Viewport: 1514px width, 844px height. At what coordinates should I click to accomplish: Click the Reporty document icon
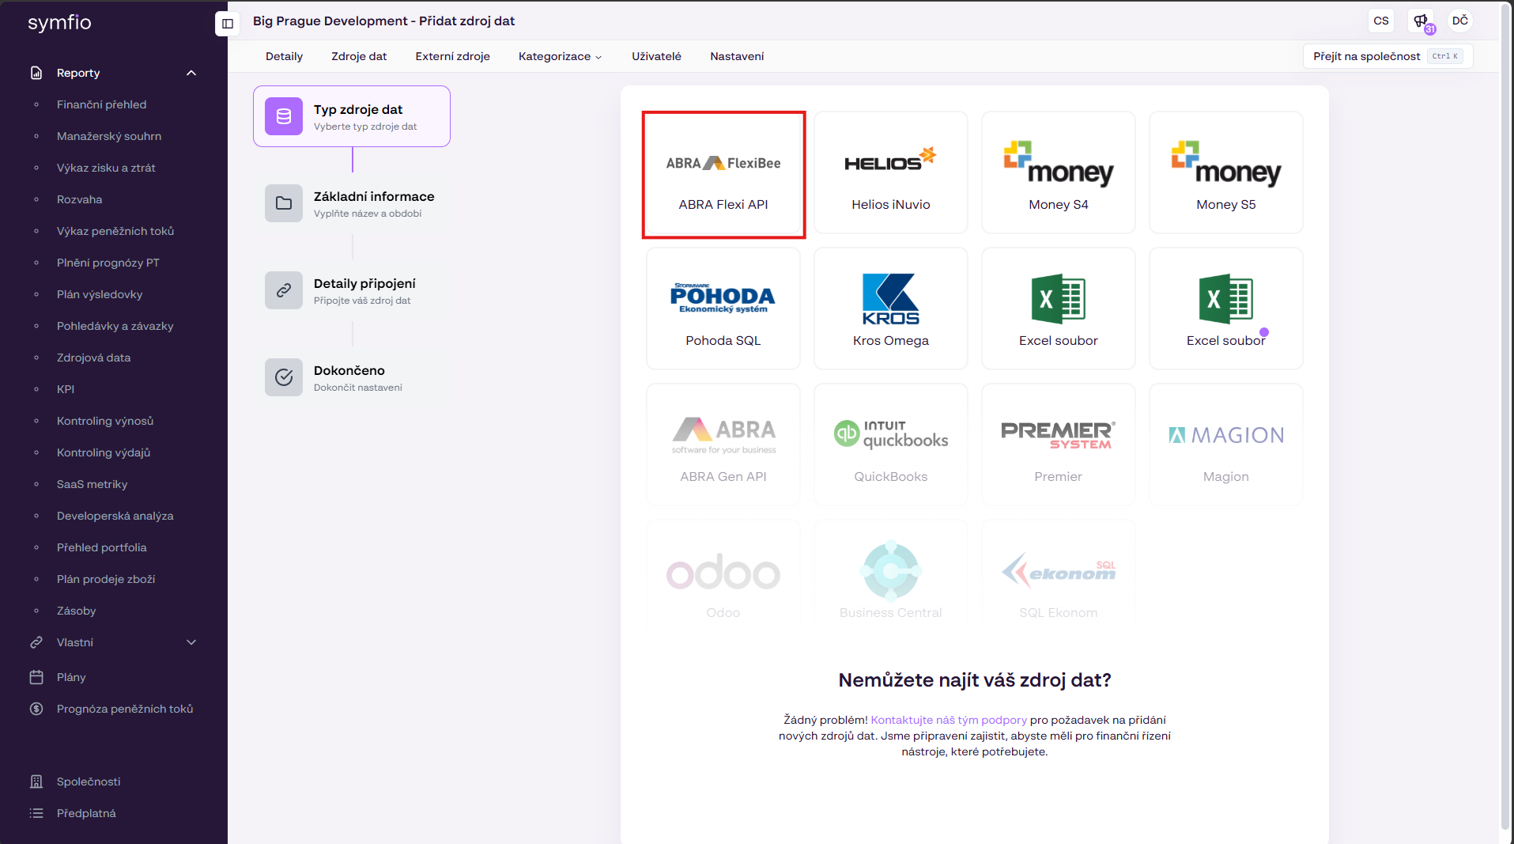coord(36,73)
